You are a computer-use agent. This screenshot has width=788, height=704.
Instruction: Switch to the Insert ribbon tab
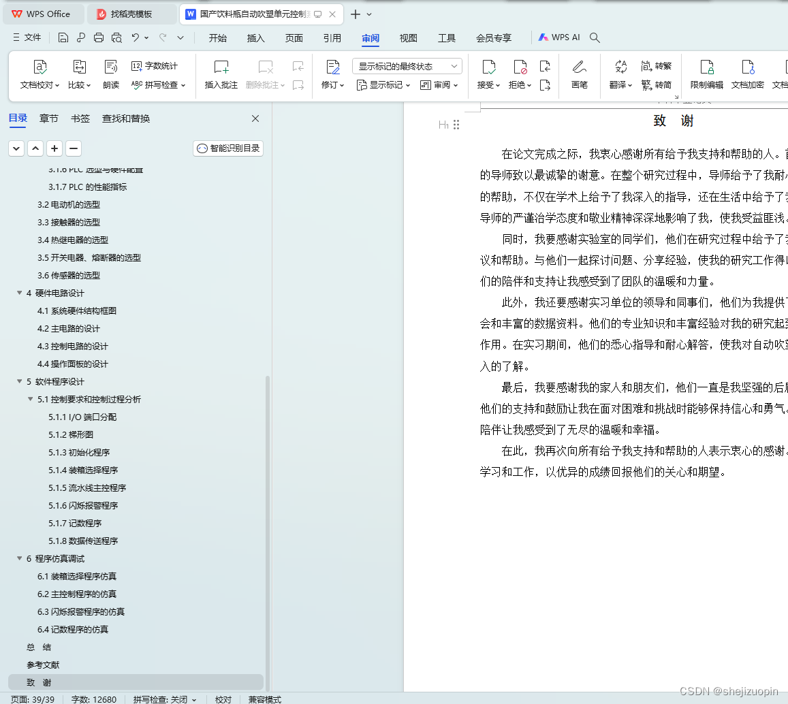(x=255, y=38)
